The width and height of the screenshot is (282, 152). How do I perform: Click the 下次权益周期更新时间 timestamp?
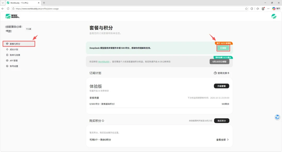(x=208, y=98)
